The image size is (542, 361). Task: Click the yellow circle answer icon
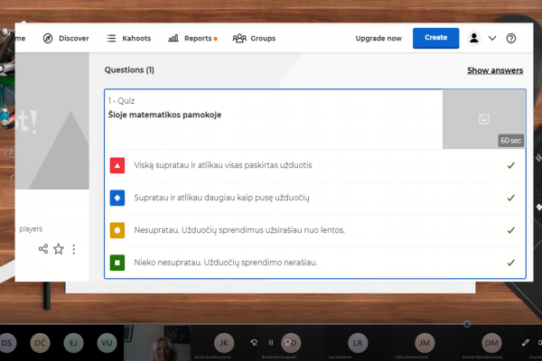(x=117, y=230)
